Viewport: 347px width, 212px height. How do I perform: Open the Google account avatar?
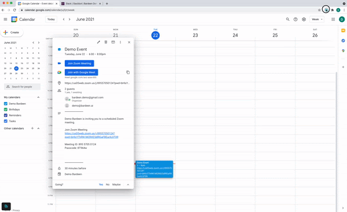tap(342, 19)
